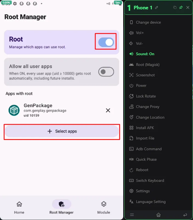Screen dimensions: 193x220
Task: Click 'uid 10159' text
Action: click(31, 115)
